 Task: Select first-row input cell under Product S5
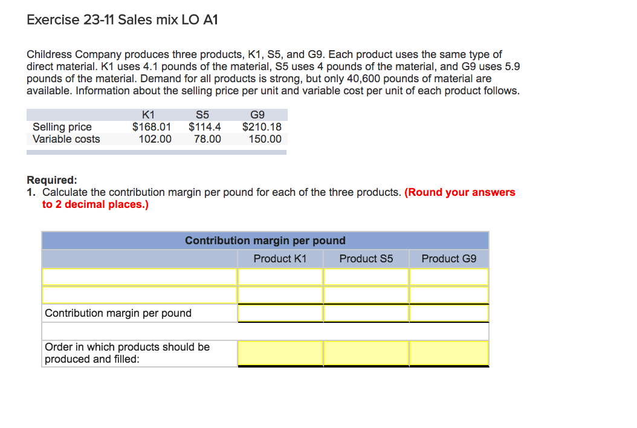[366, 277]
